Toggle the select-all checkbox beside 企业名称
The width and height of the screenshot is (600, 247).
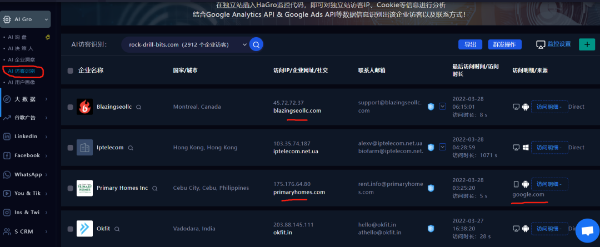70,70
